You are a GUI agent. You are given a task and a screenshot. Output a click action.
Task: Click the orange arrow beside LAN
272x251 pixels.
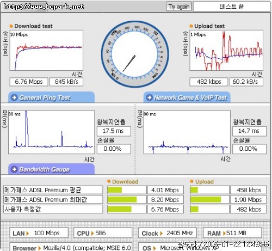(28, 233)
